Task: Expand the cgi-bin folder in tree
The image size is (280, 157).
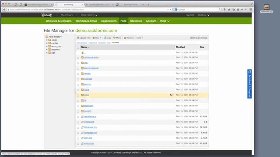Action: click(47, 43)
